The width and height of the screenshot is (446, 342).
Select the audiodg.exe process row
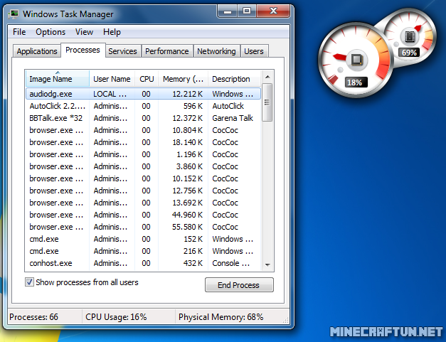tap(144, 94)
